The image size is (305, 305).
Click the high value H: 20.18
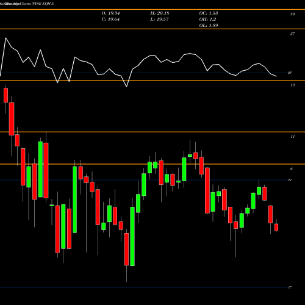click(x=160, y=13)
